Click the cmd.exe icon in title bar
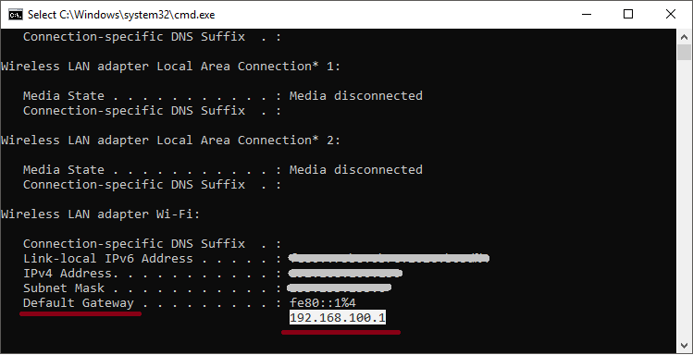This screenshot has height=355, width=693. tap(16, 15)
